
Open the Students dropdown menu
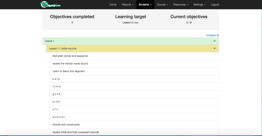click(x=145, y=5)
